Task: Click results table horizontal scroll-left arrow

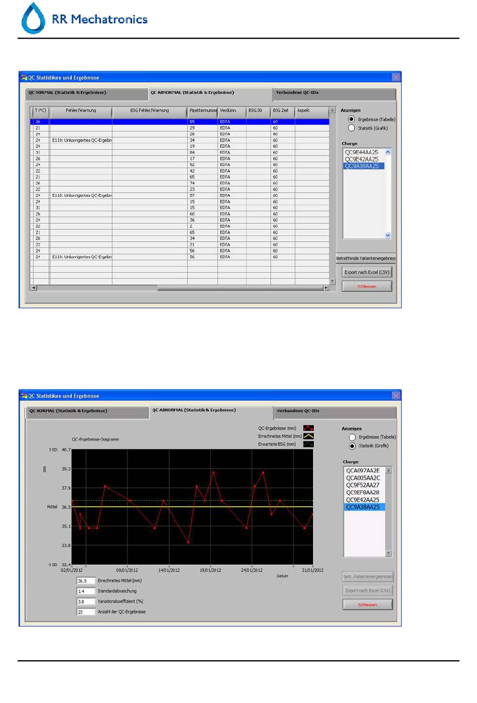Action: pos(34,288)
